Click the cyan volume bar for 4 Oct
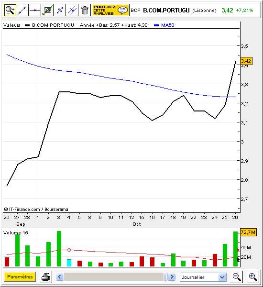Viewport: 263px width, 287px height. click(x=69, y=263)
